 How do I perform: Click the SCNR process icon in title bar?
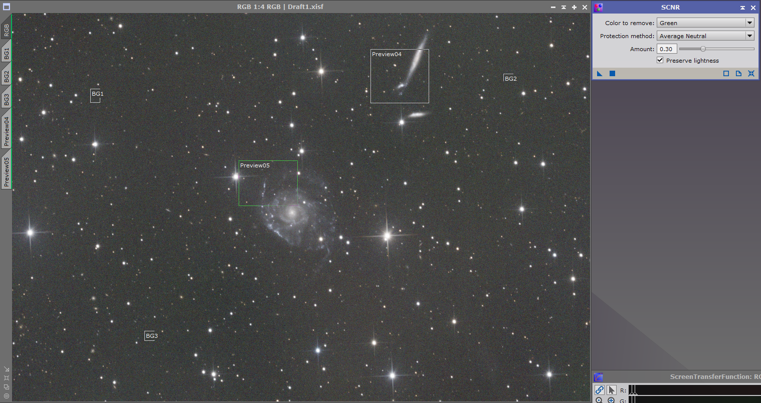(598, 8)
